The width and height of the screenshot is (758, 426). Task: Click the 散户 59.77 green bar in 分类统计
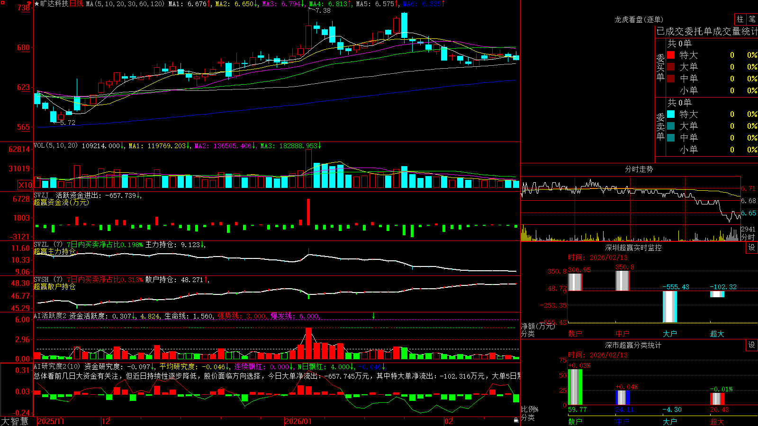click(x=575, y=387)
